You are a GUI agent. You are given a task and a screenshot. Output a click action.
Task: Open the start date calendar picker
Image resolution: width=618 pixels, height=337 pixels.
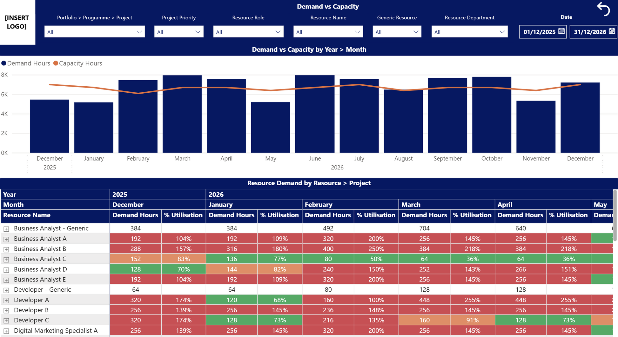point(561,31)
